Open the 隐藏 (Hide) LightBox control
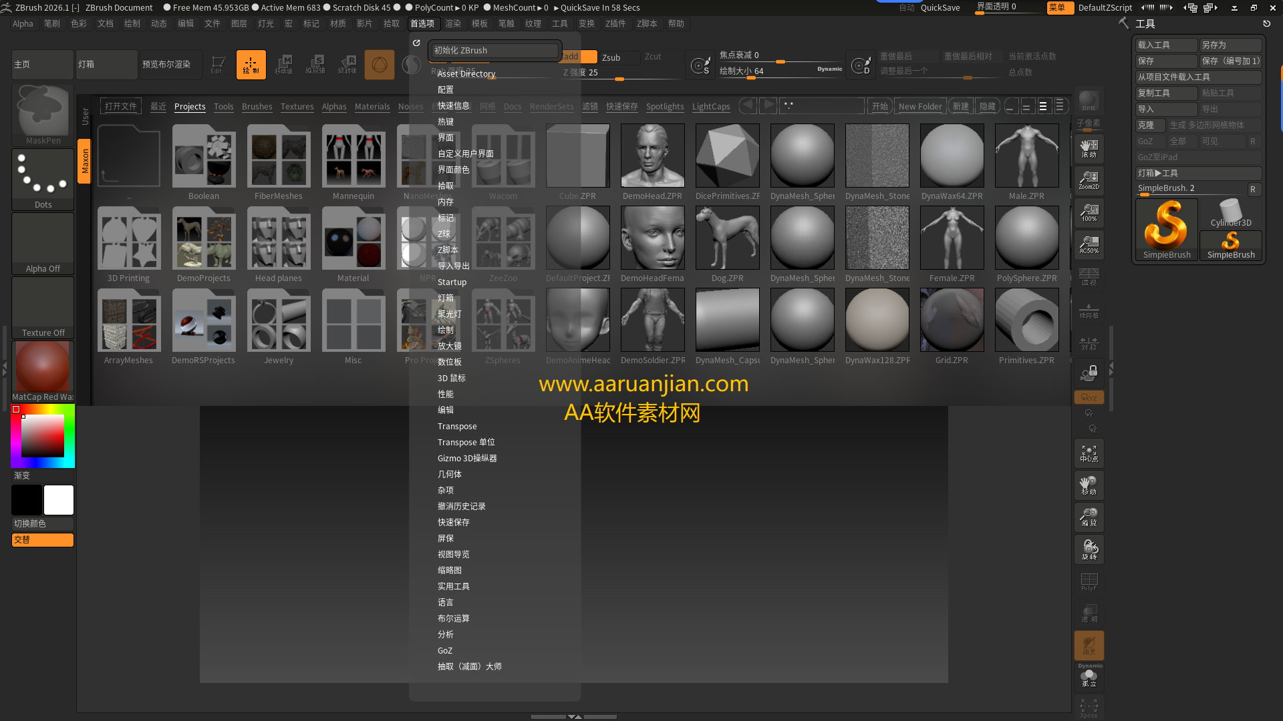This screenshot has width=1283, height=721. pos(987,105)
